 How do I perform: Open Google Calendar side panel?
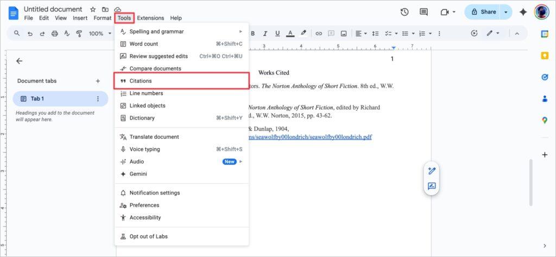pyautogui.click(x=545, y=34)
